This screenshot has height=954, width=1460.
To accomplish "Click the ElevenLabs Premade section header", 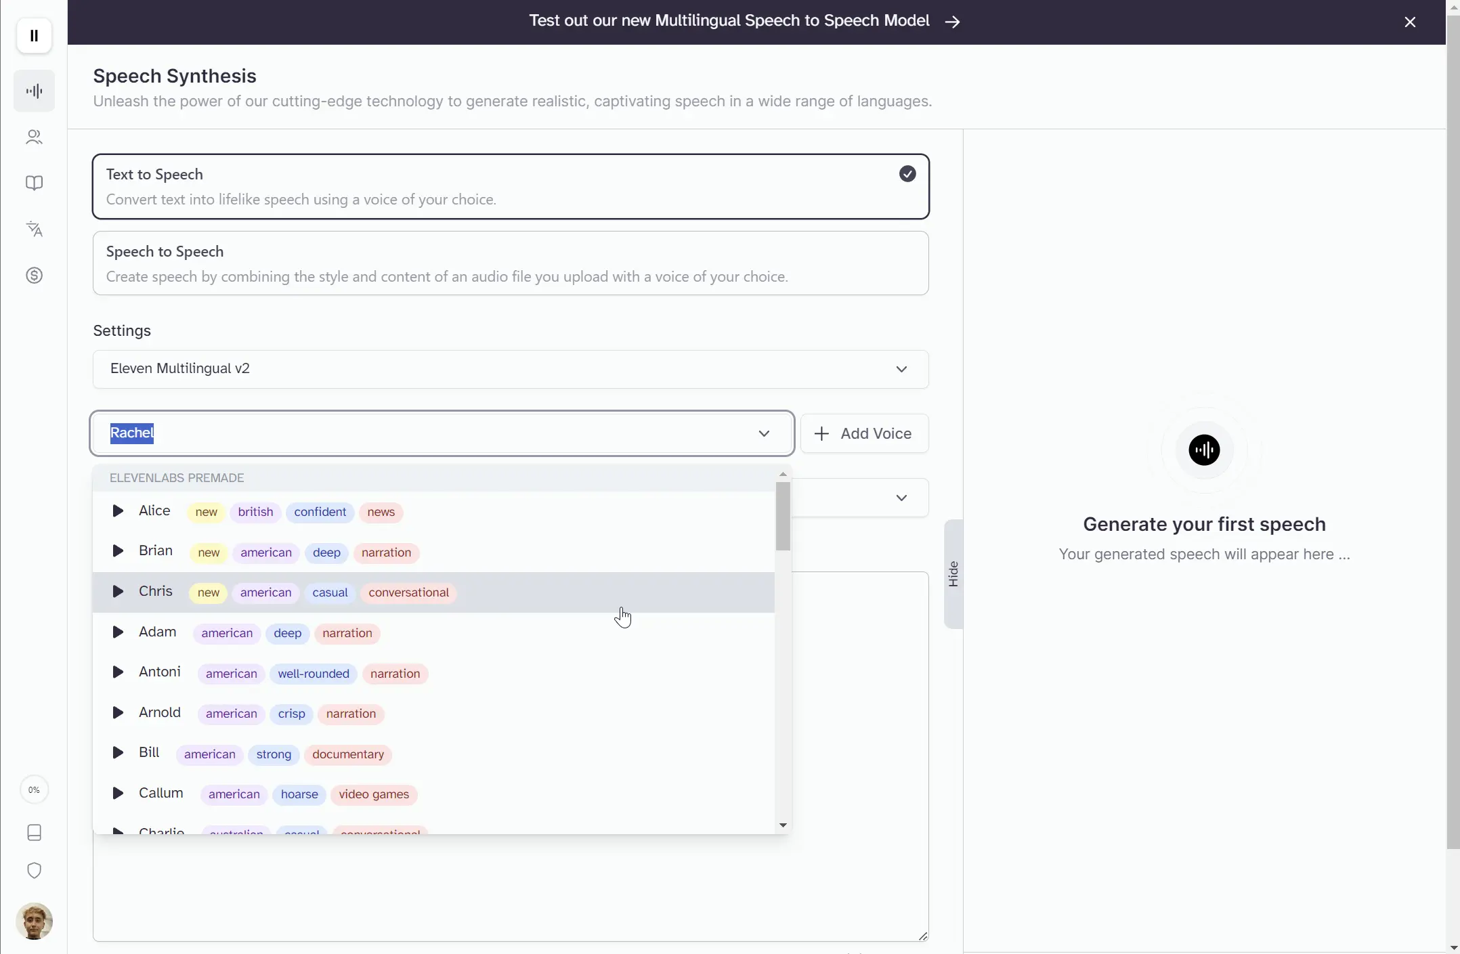I will (176, 477).
